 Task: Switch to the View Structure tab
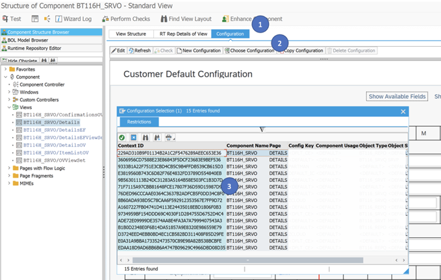click(131, 33)
